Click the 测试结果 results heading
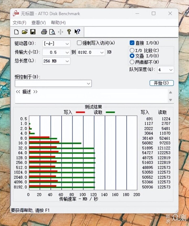 (93, 107)
